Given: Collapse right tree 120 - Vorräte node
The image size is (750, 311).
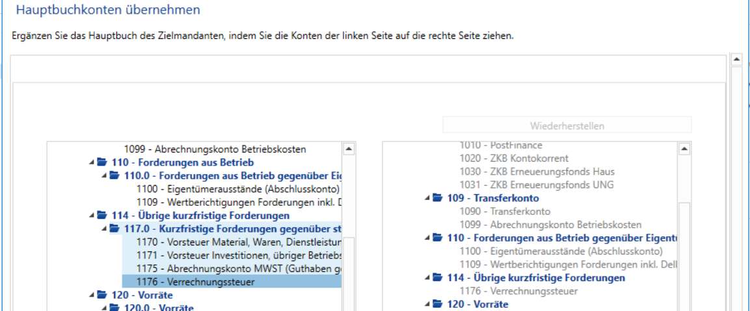Looking at the screenshot, I should 427,305.
